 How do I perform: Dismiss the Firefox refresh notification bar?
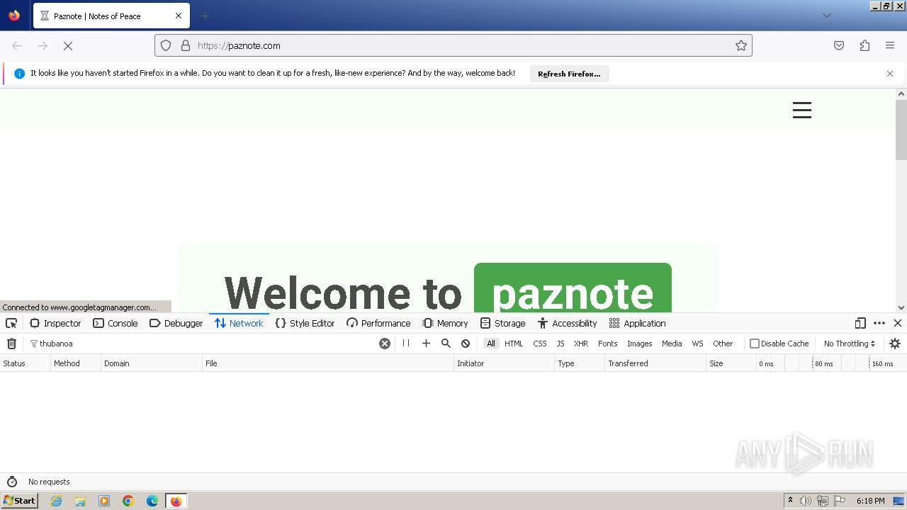coord(890,74)
